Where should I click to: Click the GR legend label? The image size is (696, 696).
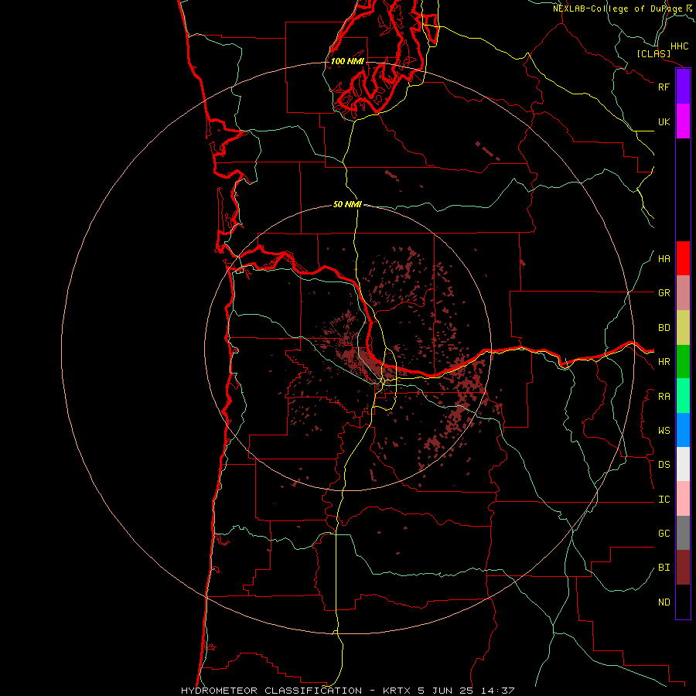664,293
